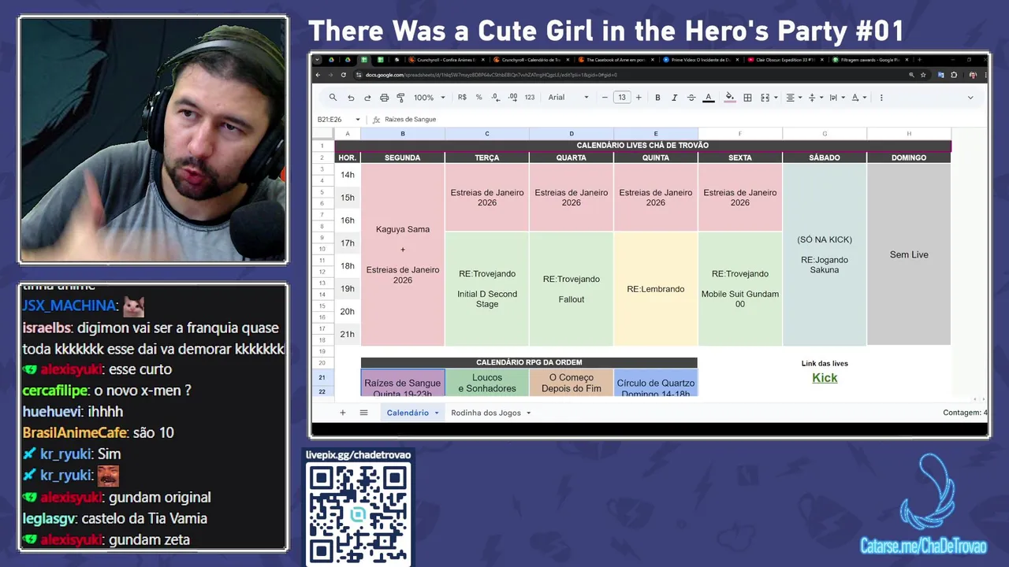Viewport: 1009px width, 567px height.
Task: Increase font size with plus button
Action: (639, 98)
